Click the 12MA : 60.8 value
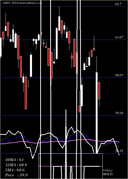This screenshot has width=128, height=179. point(16,165)
